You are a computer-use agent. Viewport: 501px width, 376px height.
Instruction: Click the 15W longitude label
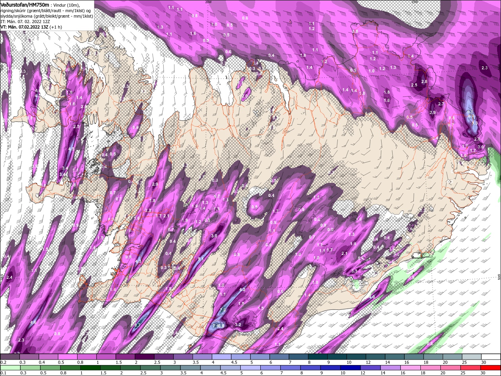click(415, 2)
